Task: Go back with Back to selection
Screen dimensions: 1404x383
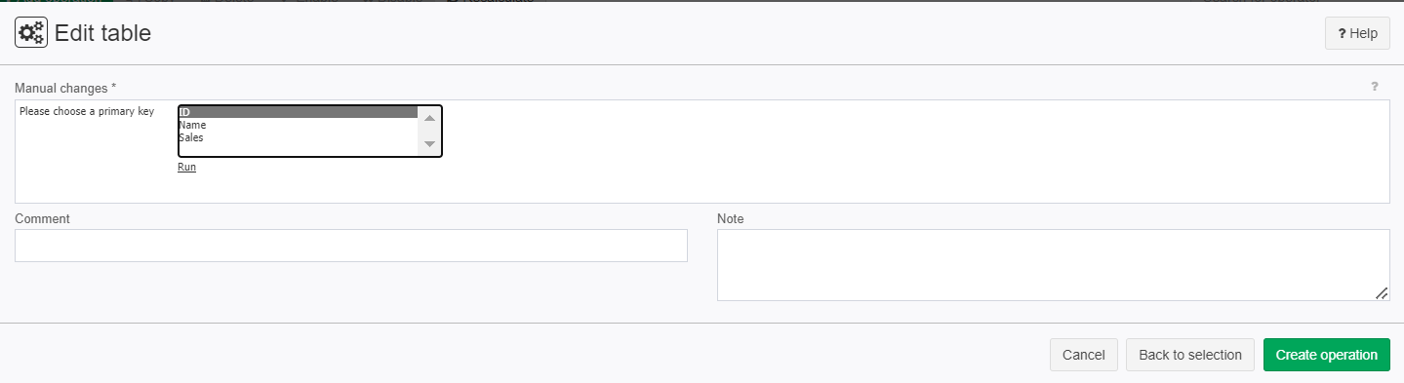Action: [1190, 355]
